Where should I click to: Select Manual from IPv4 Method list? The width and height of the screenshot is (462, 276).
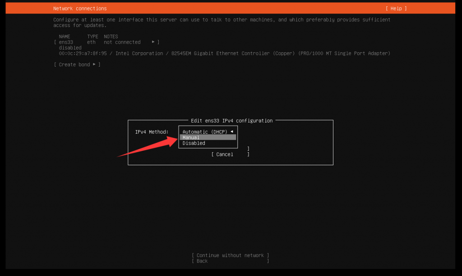(x=208, y=137)
